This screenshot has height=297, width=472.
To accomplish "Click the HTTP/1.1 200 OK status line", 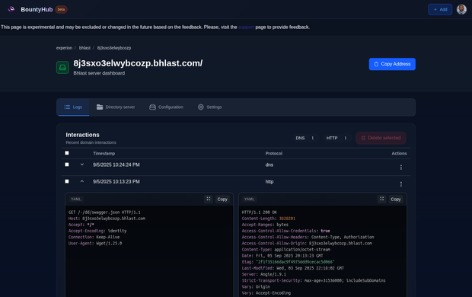I will point(259,212).
